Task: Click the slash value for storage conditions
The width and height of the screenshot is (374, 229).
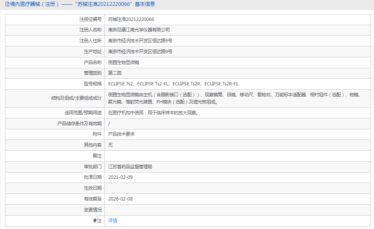Action: (109, 124)
